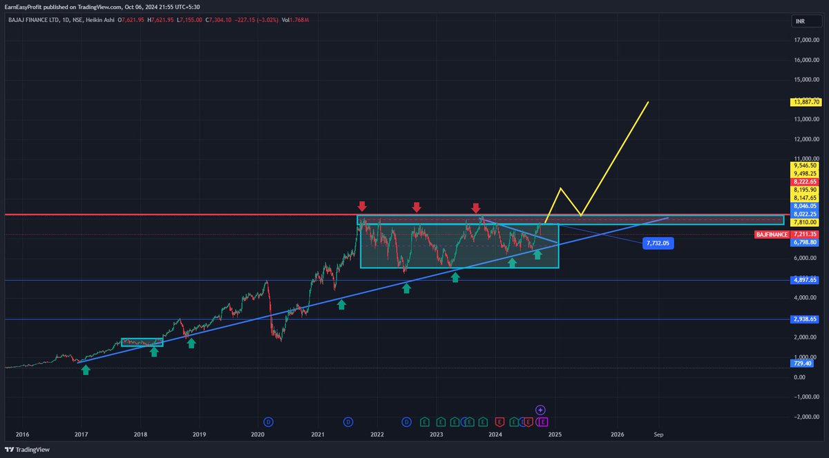This screenshot has height=458, width=829.
Task: Click the yellow 9,498.25 price tag
Action: point(805,174)
